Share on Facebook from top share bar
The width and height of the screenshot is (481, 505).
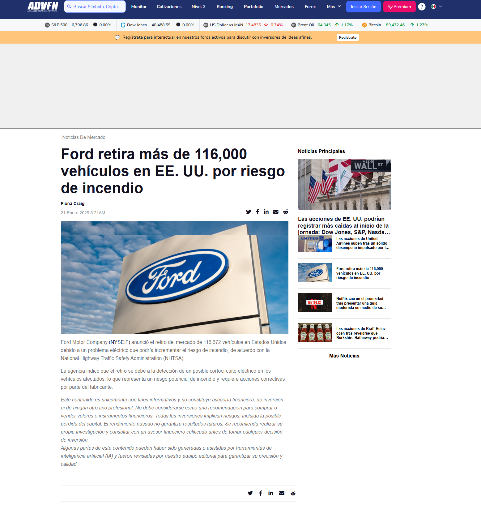click(x=258, y=212)
